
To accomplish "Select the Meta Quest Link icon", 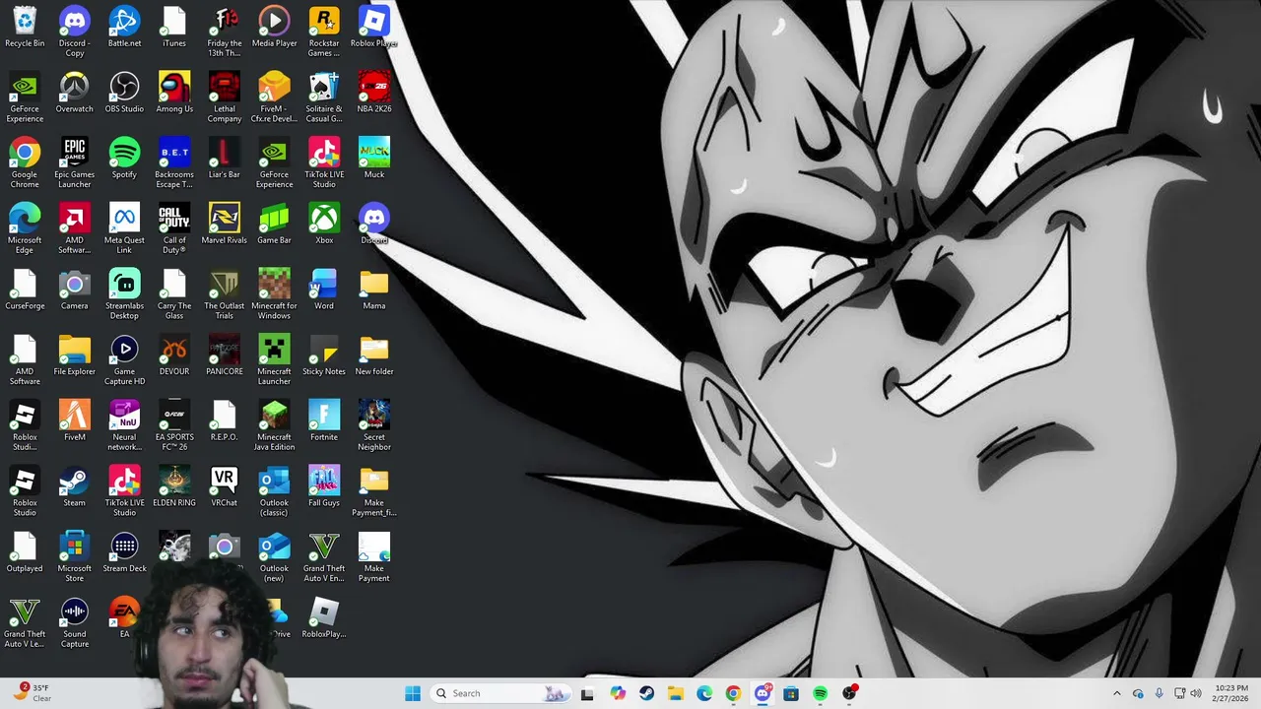I will 124,228.
